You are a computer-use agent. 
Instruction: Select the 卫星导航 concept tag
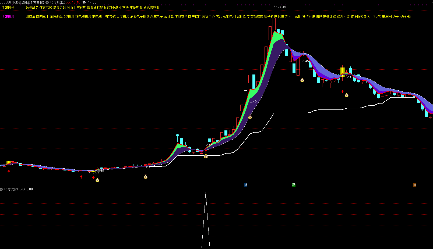[109, 16]
